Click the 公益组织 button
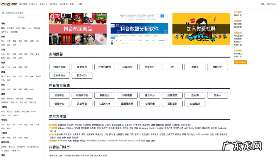Viewport: 278px width, 158px height. coord(195,104)
